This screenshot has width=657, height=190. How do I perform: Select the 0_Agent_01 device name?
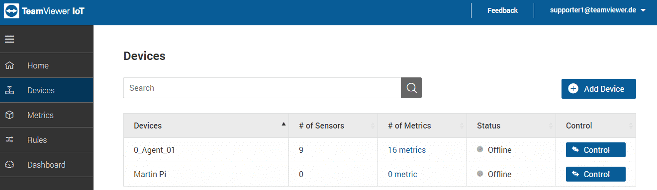click(x=155, y=150)
